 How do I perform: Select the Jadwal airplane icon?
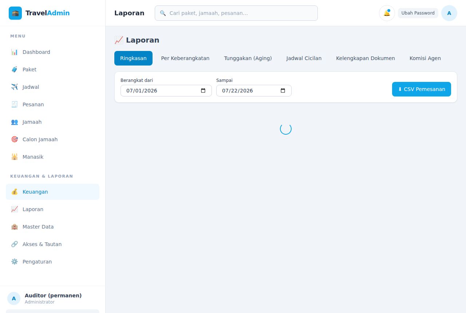(x=15, y=87)
